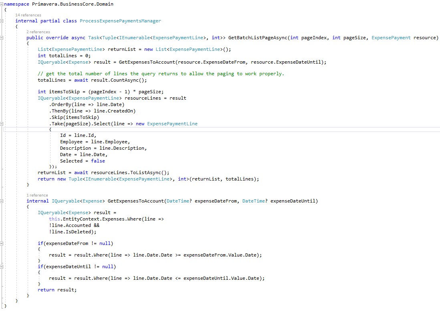440x311 pixels.
Task: Click the ExpensePayment type of resource parameter
Action: [391, 38]
